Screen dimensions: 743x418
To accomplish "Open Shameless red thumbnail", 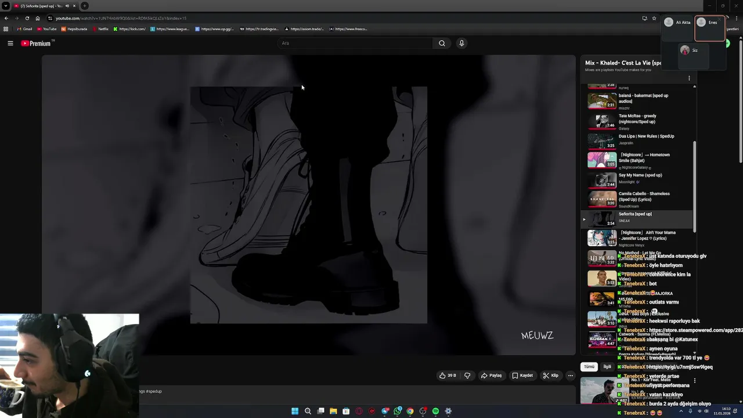I will click(x=602, y=199).
